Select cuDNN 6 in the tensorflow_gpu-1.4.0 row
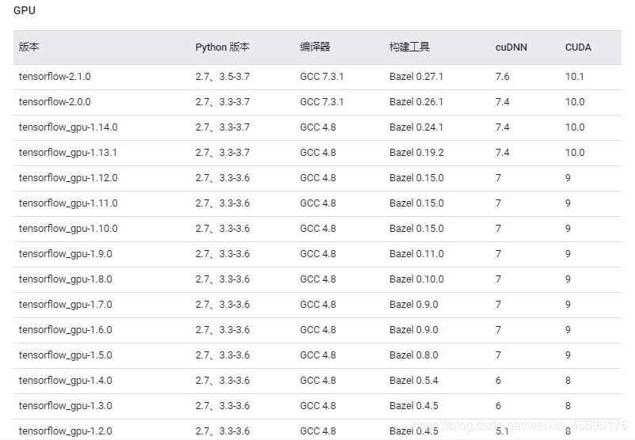The image size is (635, 440). point(498,381)
